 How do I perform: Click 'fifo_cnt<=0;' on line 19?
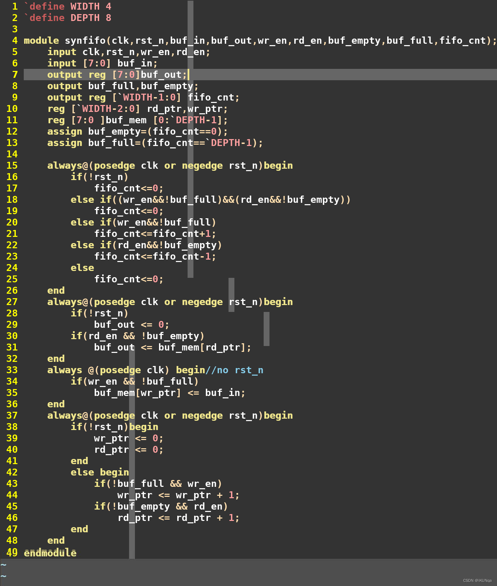pos(129,211)
